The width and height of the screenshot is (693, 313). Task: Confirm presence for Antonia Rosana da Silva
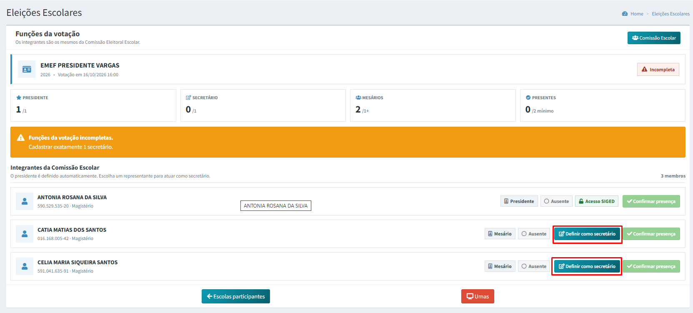coord(651,201)
